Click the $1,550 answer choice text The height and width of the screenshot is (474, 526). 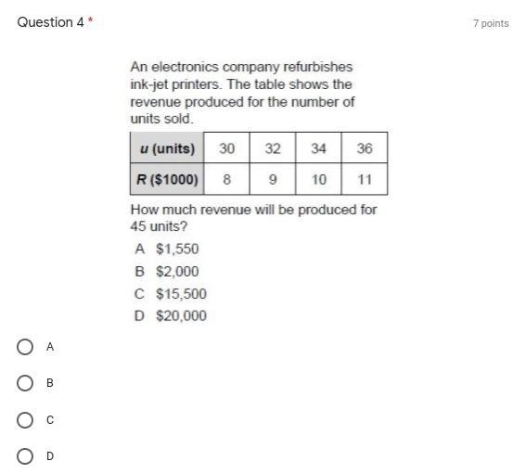177,249
